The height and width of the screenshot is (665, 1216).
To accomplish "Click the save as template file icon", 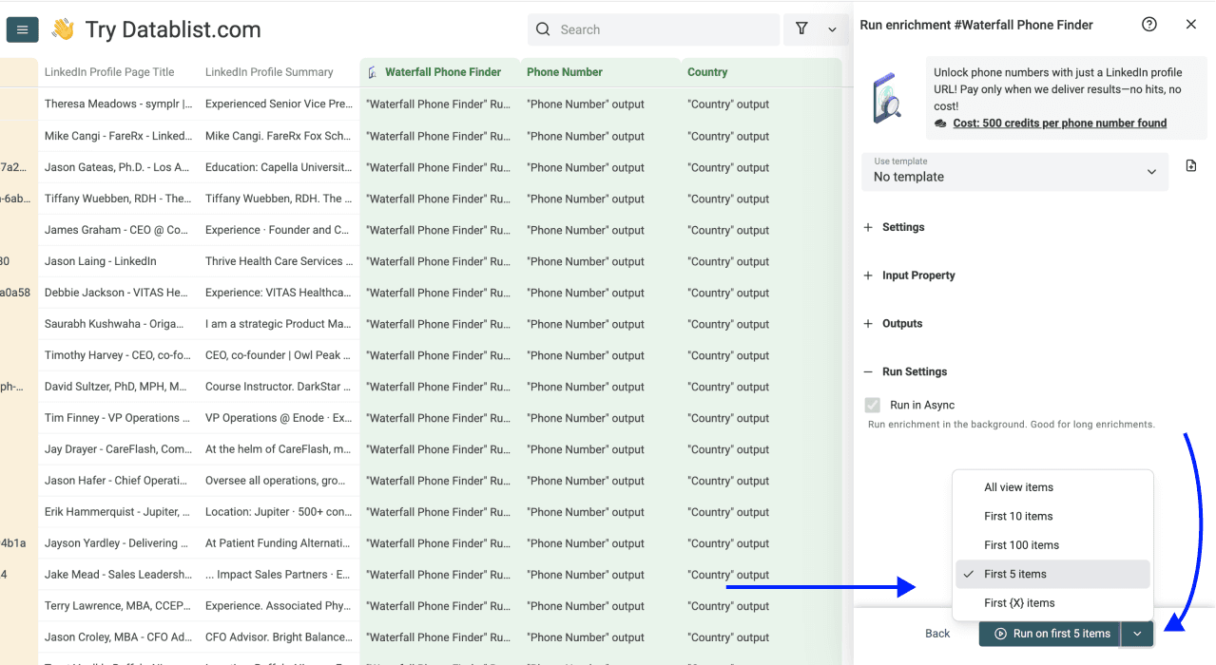I will (1189, 165).
